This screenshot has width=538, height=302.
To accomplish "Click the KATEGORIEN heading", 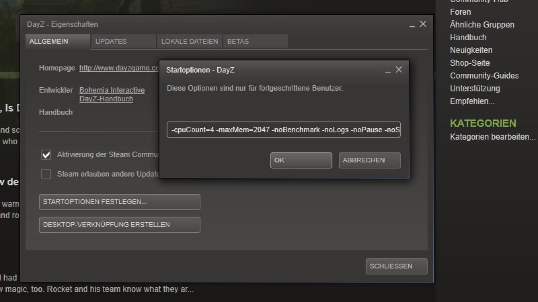I will coord(483,123).
